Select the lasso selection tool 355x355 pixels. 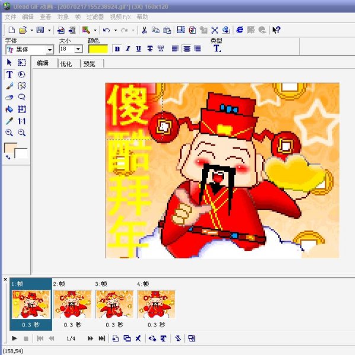[x=21, y=97]
